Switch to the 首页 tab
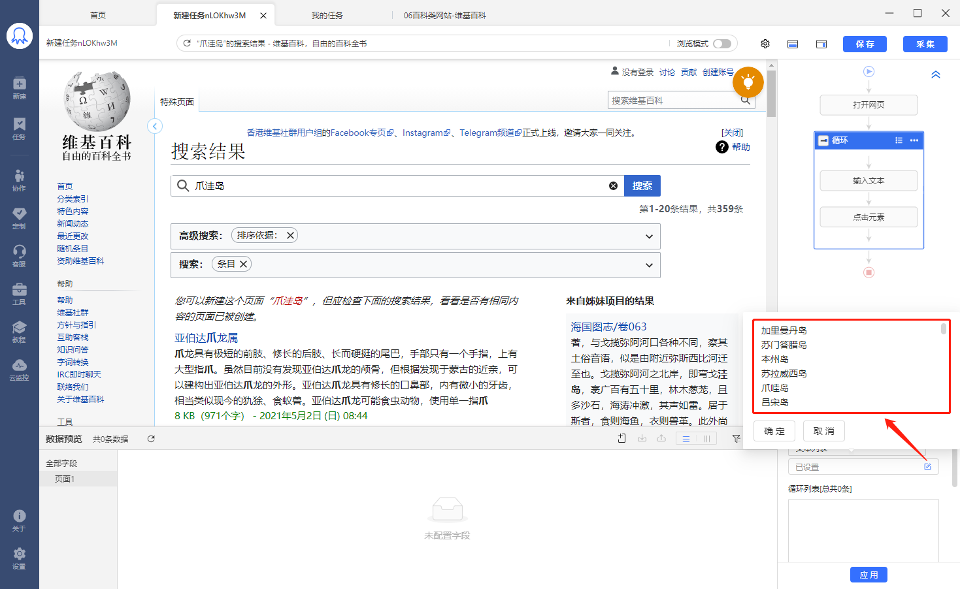 coord(98,15)
